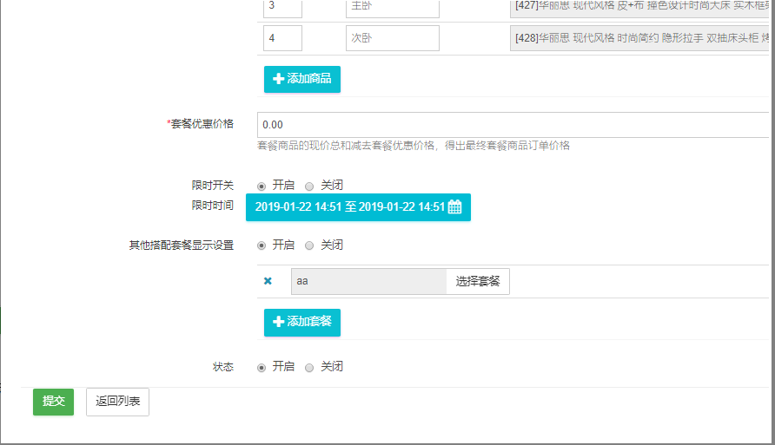
Task: Click the sort order field containing 4
Action: tap(282, 38)
